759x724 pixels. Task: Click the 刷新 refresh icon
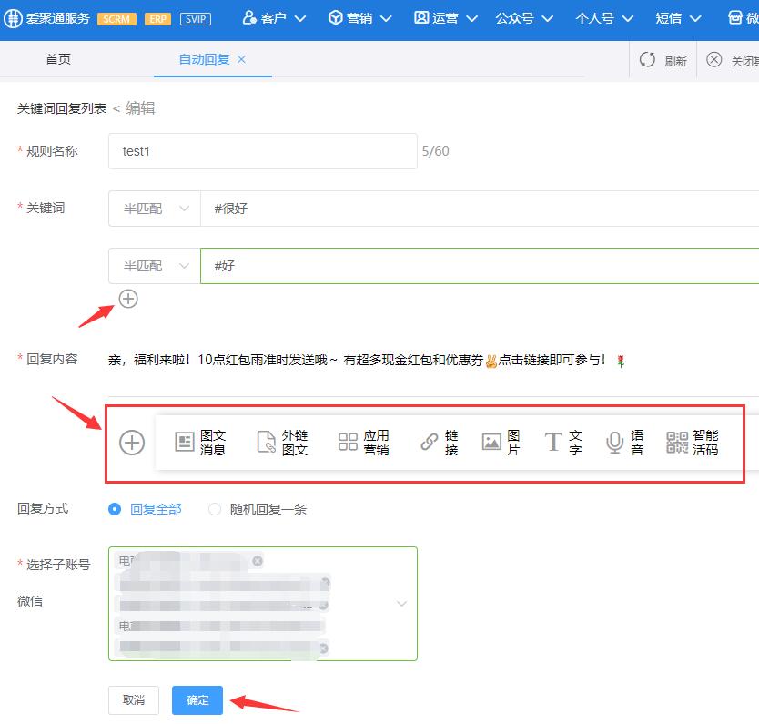(663, 59)
